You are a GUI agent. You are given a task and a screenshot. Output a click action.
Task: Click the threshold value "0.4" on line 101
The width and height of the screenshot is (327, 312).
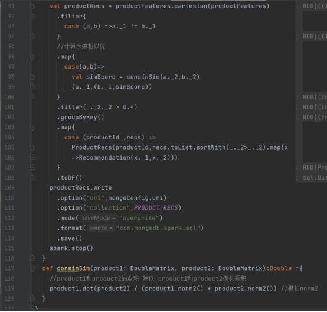tap(128, 107)
